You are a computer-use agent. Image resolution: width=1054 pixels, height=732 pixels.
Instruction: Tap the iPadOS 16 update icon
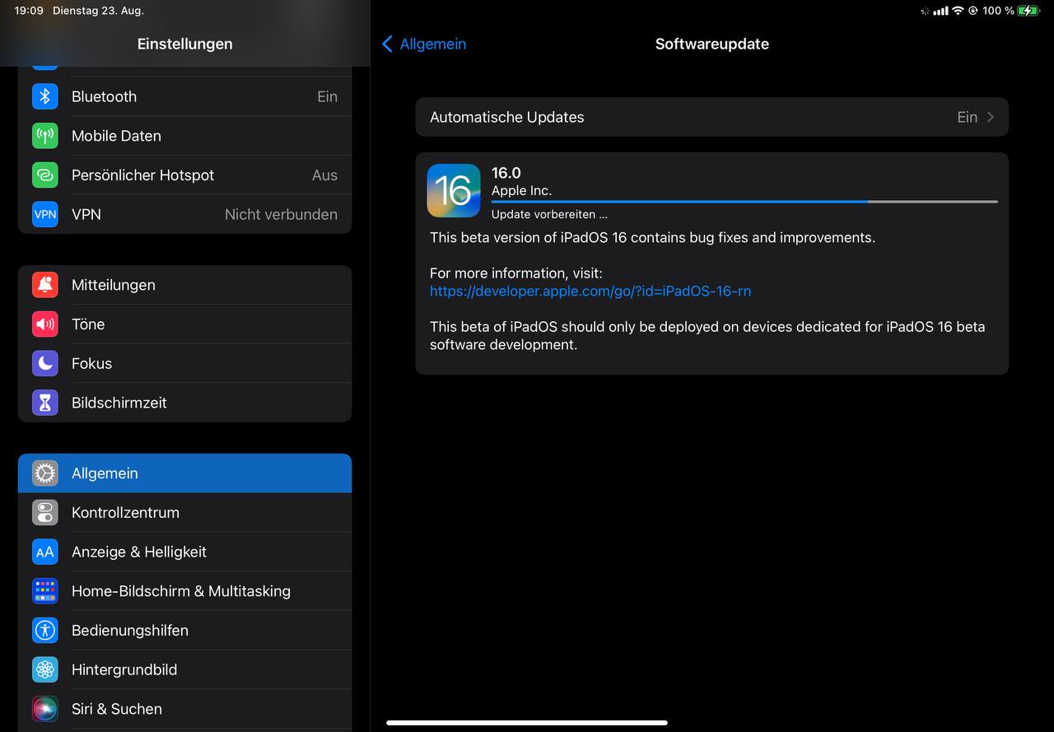pyautogui.click(x=454, y=190)
